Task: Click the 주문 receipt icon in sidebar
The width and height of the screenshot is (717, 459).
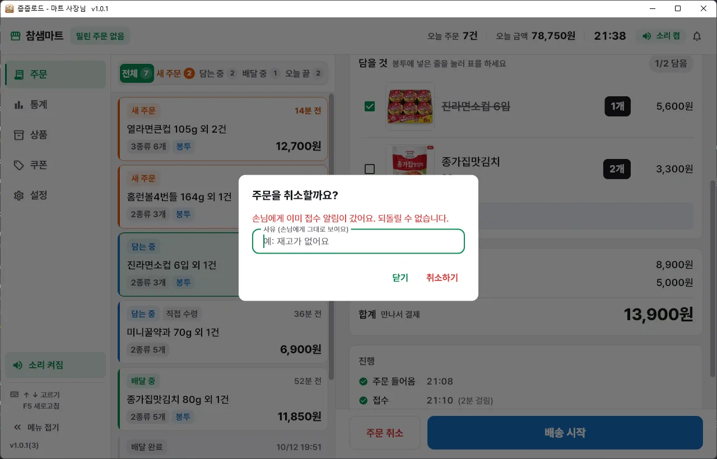Action: pyautogui.click(x=19, y=74)
